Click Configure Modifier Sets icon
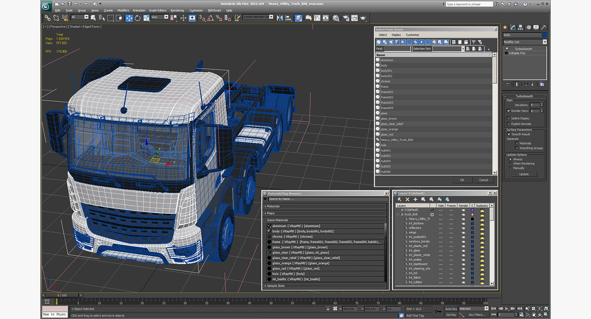The image size is (591, 319). coord(542,84)
